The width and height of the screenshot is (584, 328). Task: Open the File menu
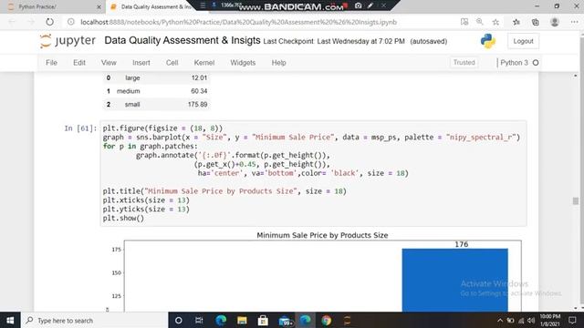pyautogui.click(x=51, y=63)
